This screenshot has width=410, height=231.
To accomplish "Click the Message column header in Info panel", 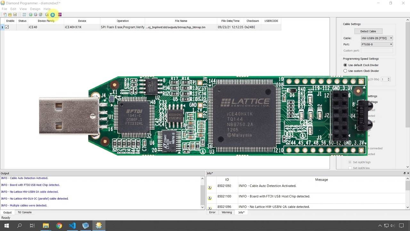I will click(x=322, y=180).
